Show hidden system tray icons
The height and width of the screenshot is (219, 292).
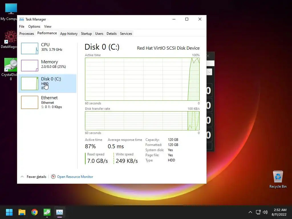tap(250, 212)
